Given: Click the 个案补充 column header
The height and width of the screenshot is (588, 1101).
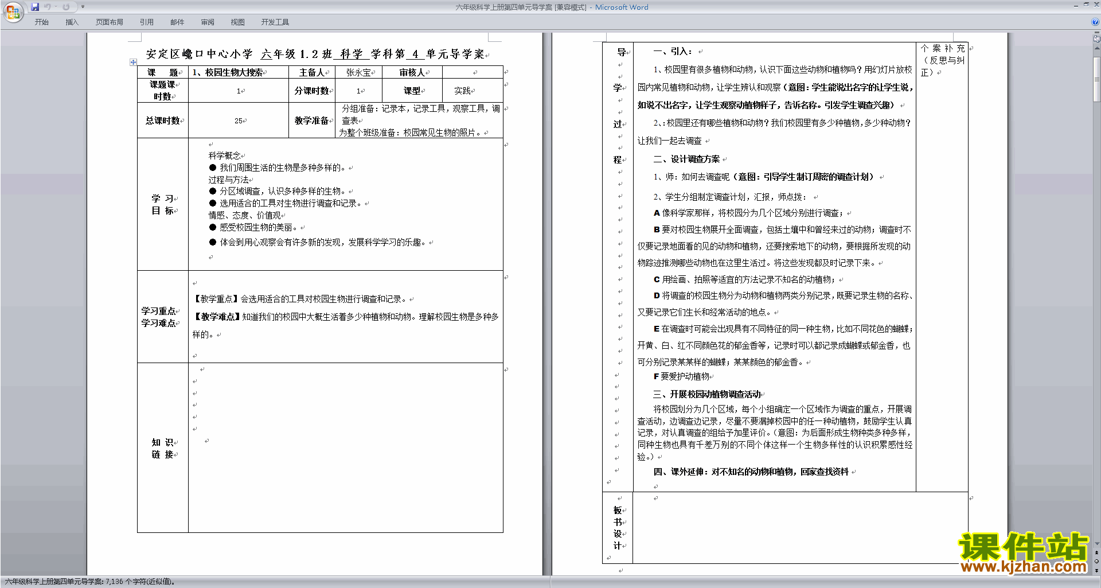Looking at the screenshot, I should 943,60.
